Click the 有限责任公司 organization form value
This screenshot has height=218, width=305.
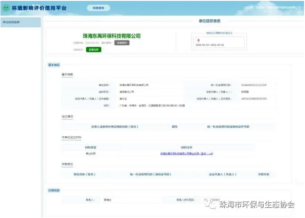click(x=126, y=92)
